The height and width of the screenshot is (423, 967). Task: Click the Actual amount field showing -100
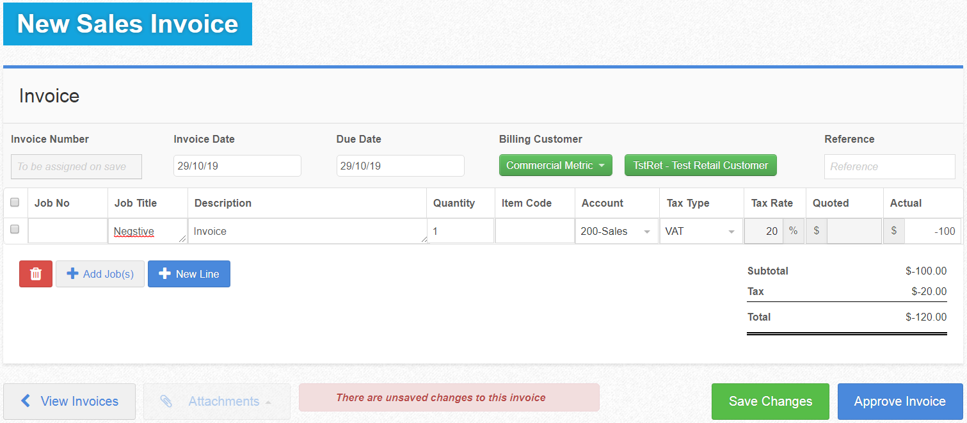coord(932,231)
